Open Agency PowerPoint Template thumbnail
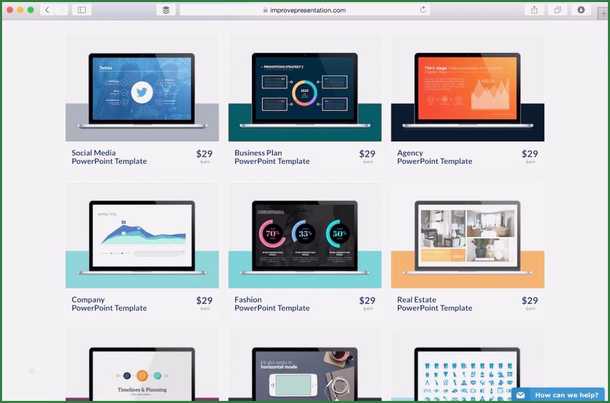 [x=467, y=89]
